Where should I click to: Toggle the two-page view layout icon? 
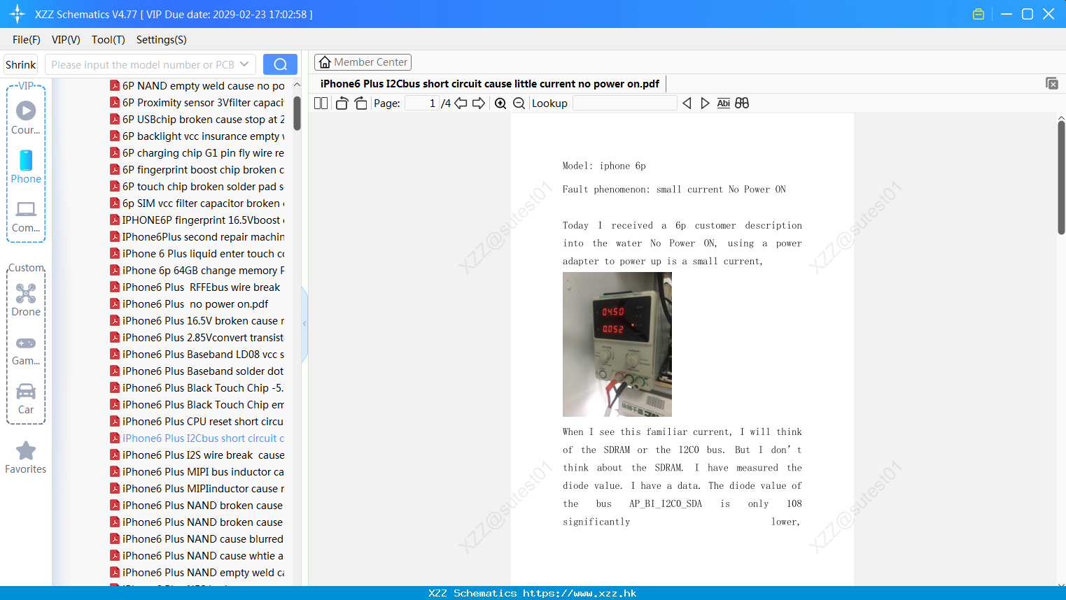pyautogui.click(x=321, y=103)
